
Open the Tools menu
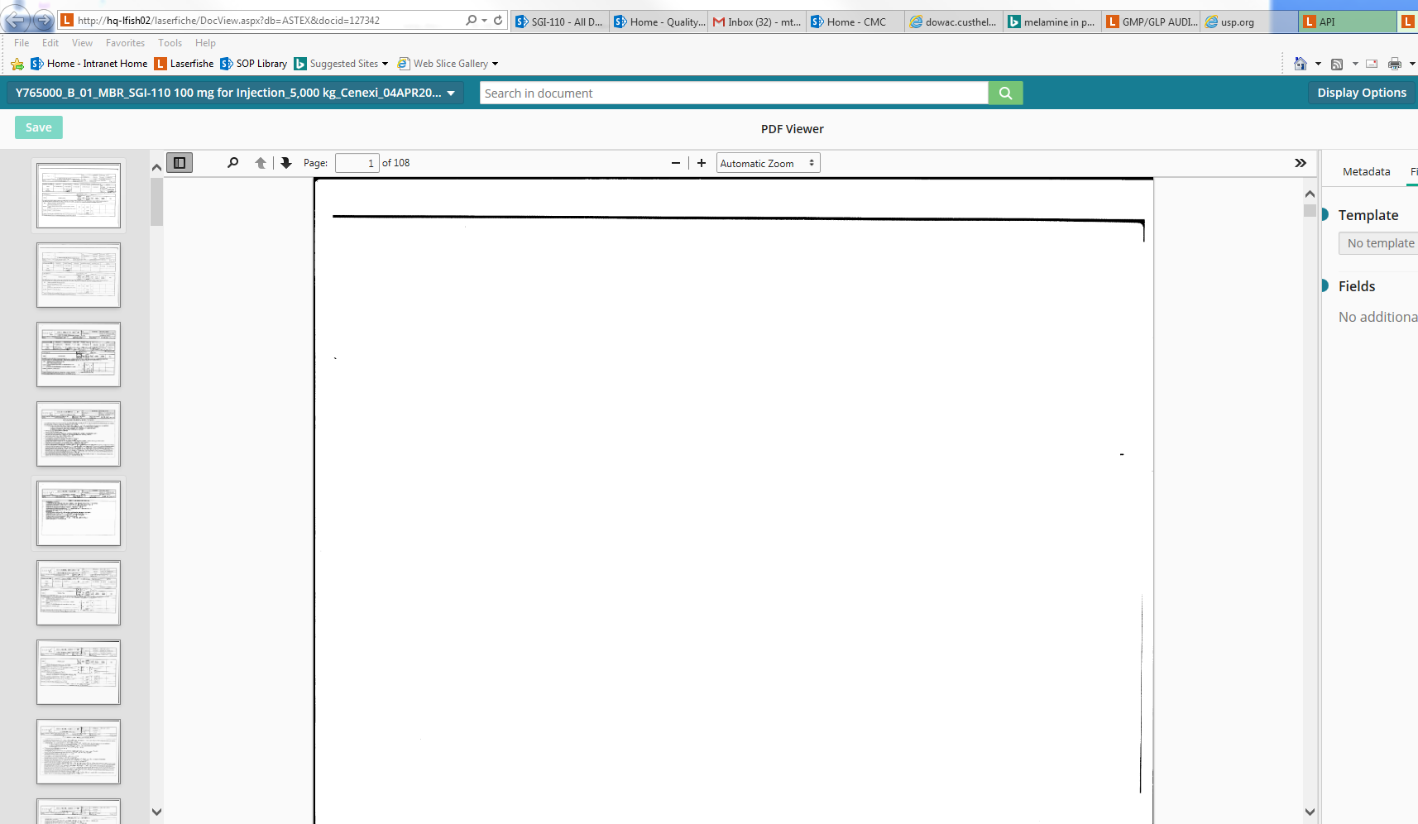170,43
